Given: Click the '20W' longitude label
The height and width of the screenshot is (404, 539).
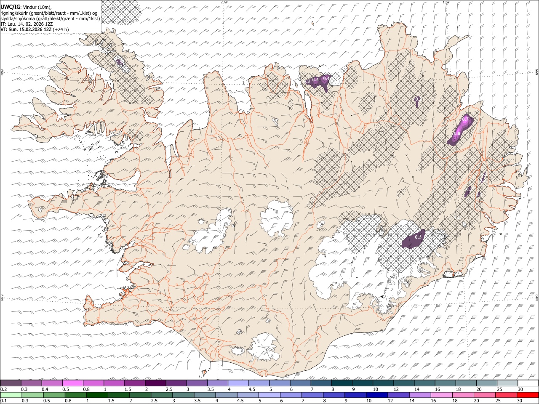Looking at the screenshot, I should click(x=224, y=2).
